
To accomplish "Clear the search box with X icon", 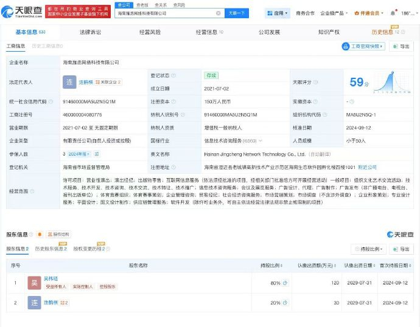I will pyautogui.click(x=219, y=13).
